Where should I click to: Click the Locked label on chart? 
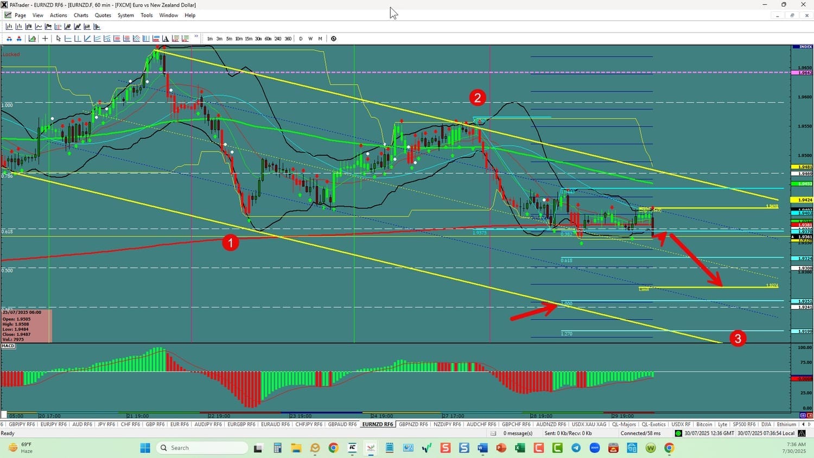11,54
